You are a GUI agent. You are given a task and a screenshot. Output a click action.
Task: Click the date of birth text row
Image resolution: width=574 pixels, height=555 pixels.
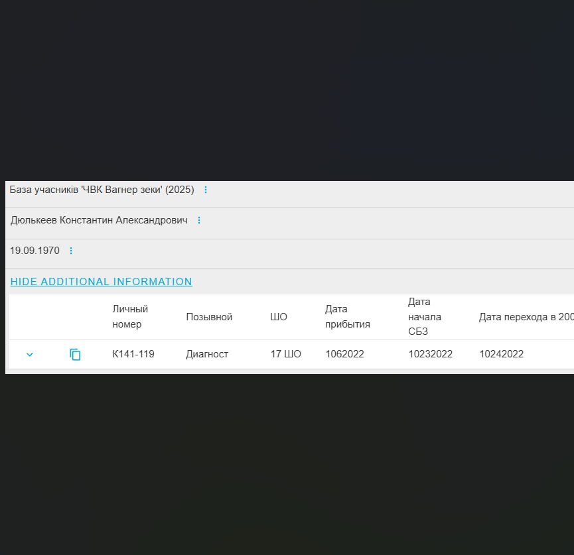pyautogui.click(x=35, y=251)
